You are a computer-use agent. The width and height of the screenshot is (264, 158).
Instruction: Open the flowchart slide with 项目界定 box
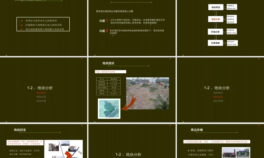tap(220, 28)
